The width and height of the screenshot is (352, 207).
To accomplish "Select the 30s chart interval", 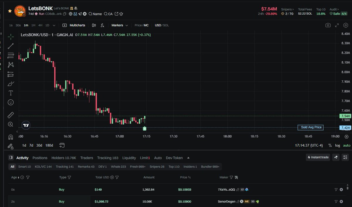I will pyautogui.click(x=18, y=25).
